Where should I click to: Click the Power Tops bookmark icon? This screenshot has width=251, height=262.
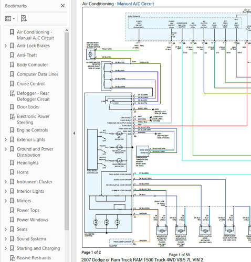coord(12,210)
